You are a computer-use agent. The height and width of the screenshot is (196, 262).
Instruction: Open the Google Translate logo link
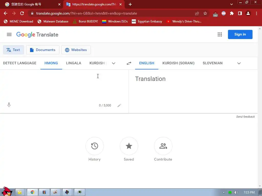37,35
